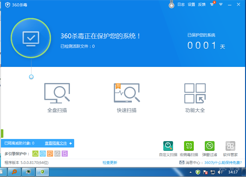
Task: Click 已隔离威胁对象: 0 text
Action: [19, 143]
